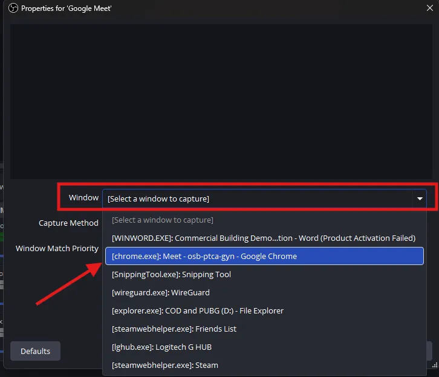Image resolution: width=439 pixels, height=377 pixels.
Task: Click the Window field label
Action: point(83,197)
